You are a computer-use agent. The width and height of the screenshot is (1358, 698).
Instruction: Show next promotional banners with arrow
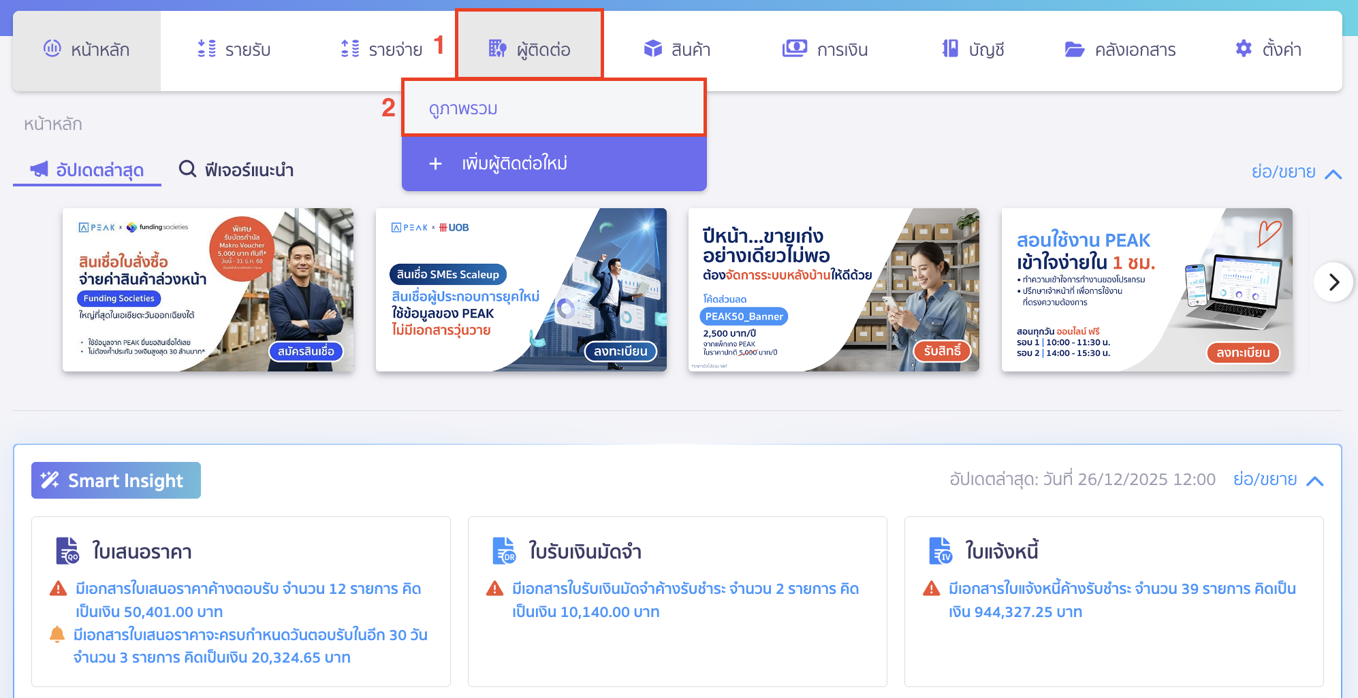point(1333,282)
